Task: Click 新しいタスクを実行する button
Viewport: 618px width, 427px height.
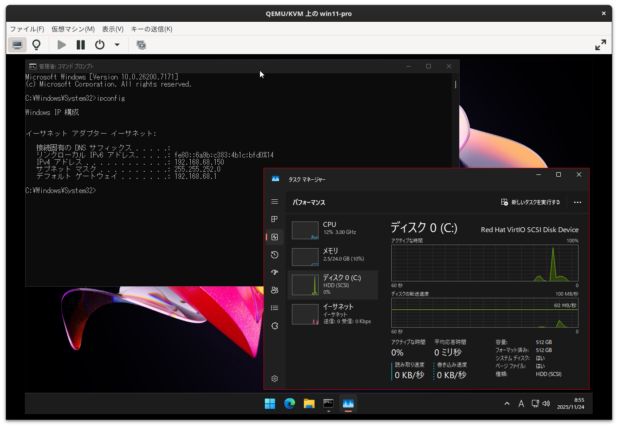Action: pyautogui.click(x=531, y=202)
